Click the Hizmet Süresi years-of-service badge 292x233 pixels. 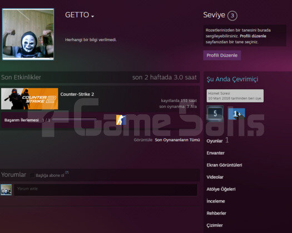[235, 96]
